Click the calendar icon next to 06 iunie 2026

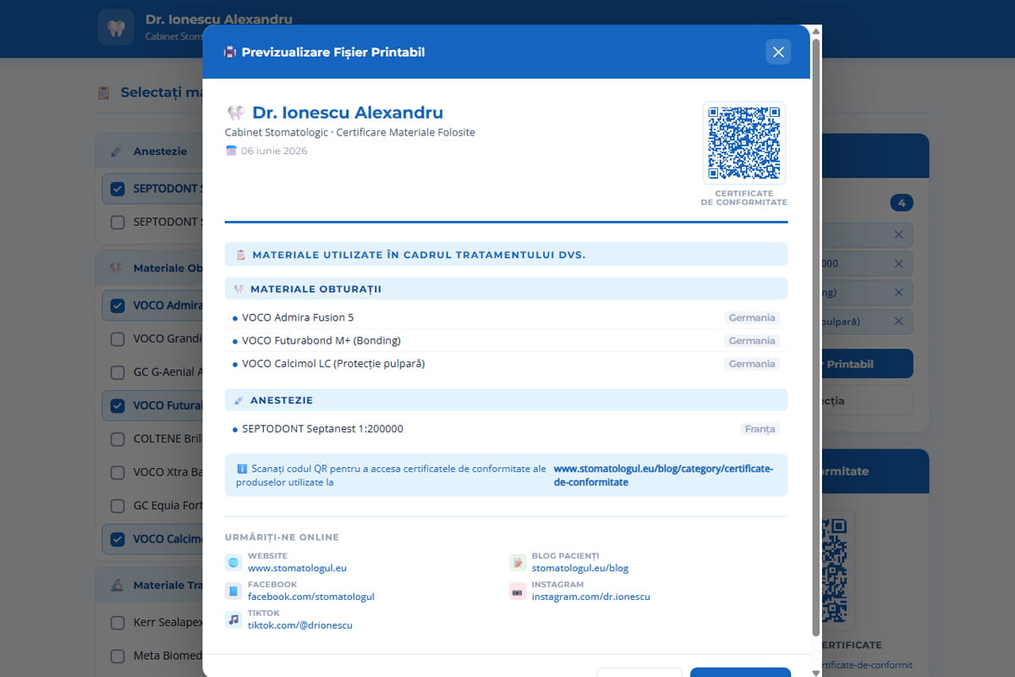click(231, 151)
